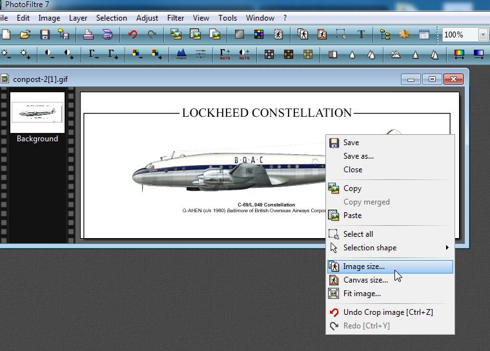
Task: Select the Background layer thumbnail
Action: click(37, 113)
